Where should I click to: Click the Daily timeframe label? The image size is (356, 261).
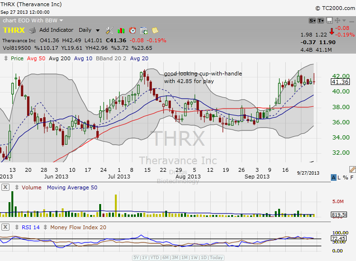tap(85, 30)
